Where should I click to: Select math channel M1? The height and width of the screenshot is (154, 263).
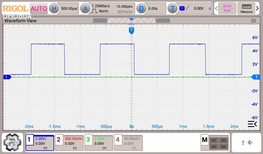[x=214, y=140]
